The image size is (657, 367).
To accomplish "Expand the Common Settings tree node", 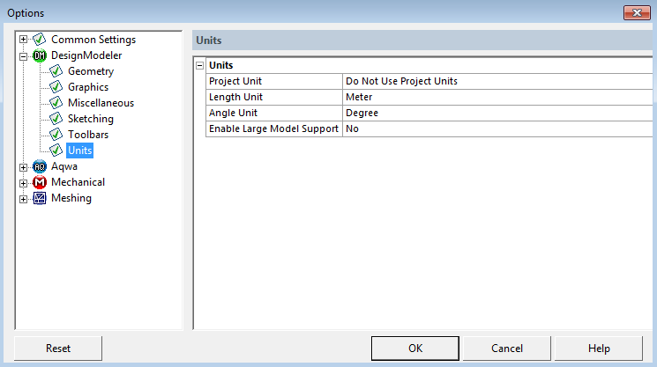I will click(24, 40).
